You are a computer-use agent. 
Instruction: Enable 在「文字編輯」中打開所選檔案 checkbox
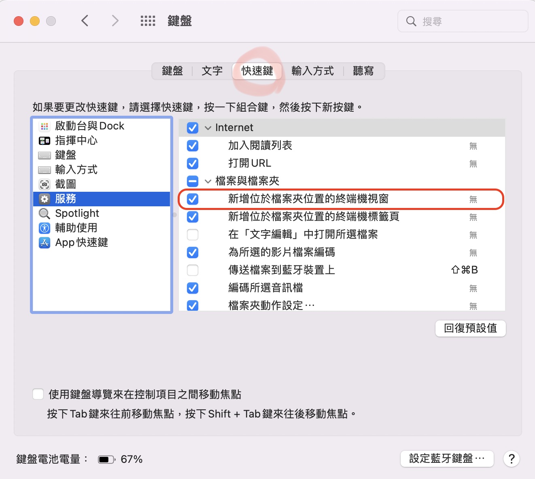pos(193,235)
